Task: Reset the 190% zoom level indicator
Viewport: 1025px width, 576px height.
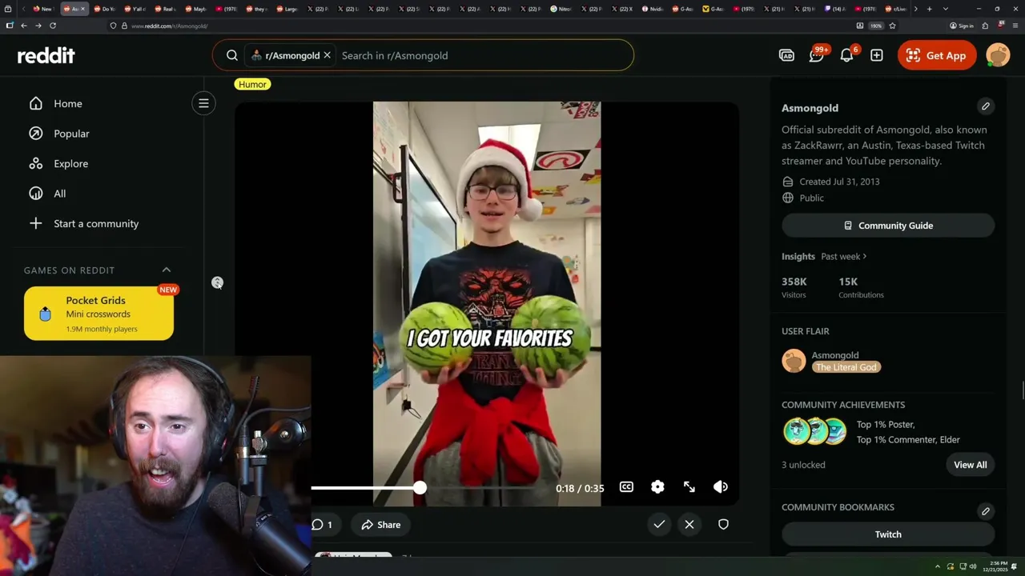Action: pos(876,26)
